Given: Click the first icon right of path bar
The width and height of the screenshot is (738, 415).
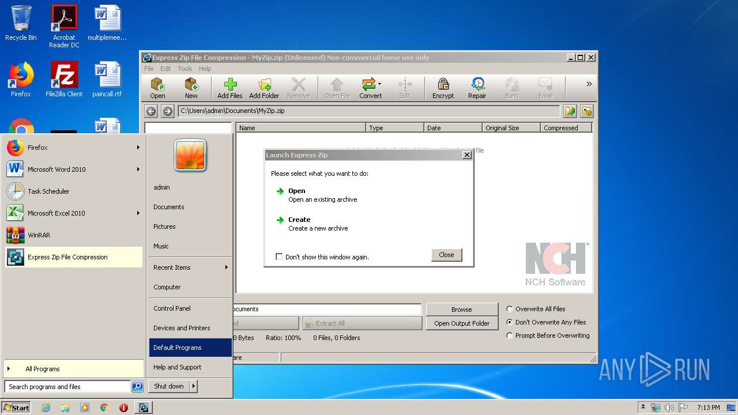Looking at the screenshot, I should click(570, 111).
